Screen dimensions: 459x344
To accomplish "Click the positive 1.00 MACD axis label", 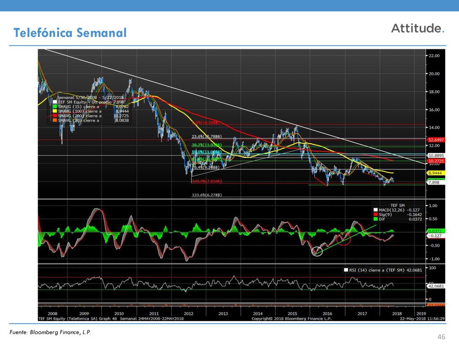I will (433, 206).
